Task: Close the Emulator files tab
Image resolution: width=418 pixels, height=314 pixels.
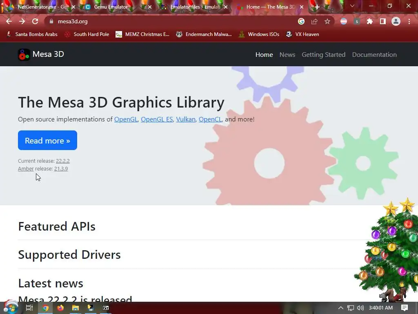Action: (x=226, y=7)
